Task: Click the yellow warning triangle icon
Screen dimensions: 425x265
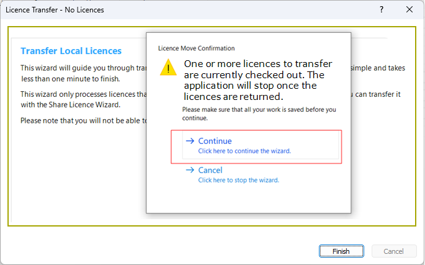Action: [x=168, y=68]
